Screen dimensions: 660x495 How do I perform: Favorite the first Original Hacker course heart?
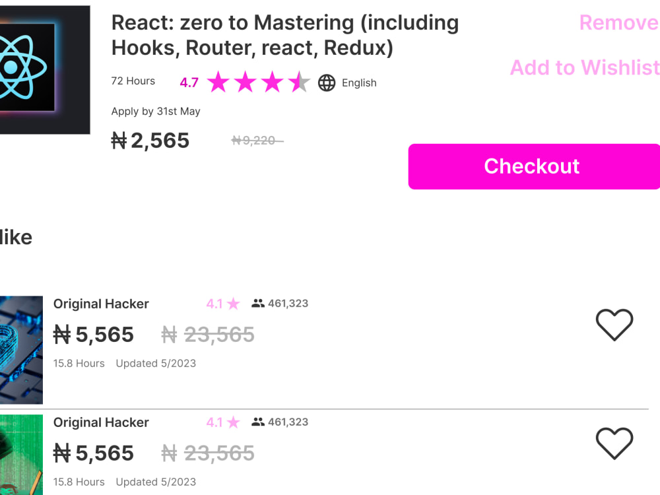[x=614, y=324]
